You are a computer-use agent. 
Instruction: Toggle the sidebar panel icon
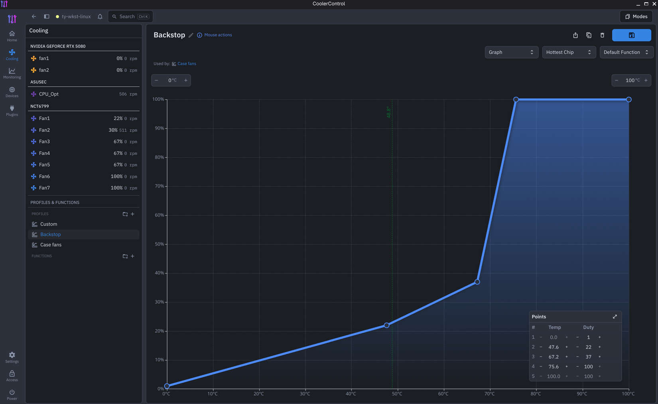tap(47, 16)
